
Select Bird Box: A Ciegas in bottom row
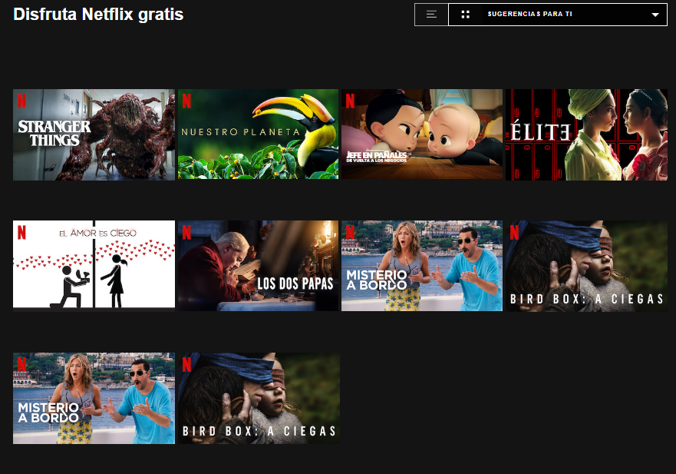click(x=258, y=398)
